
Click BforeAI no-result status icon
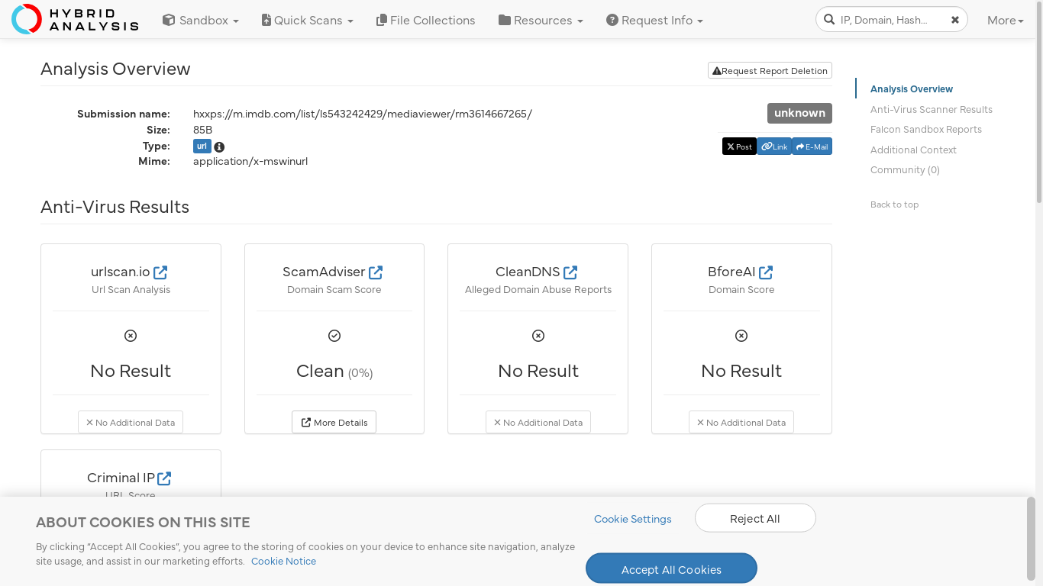click(741, 336)
